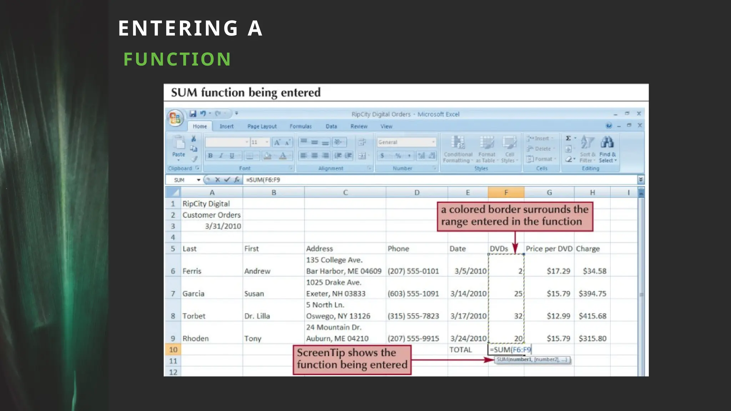Select column F header

(x=506, y=193)
